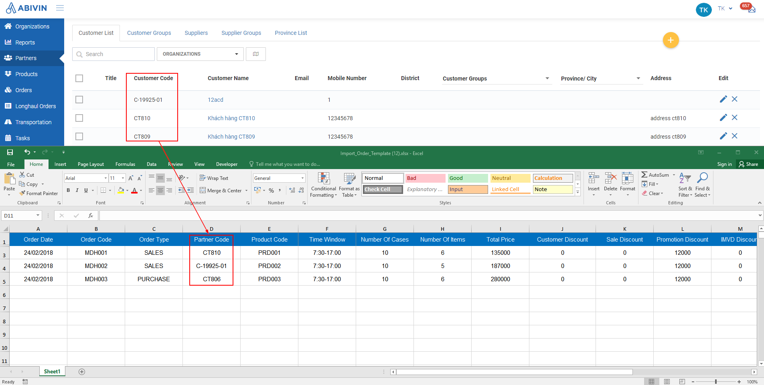Open customer link 12acd

pyautogui.click(x=215, y=100)
